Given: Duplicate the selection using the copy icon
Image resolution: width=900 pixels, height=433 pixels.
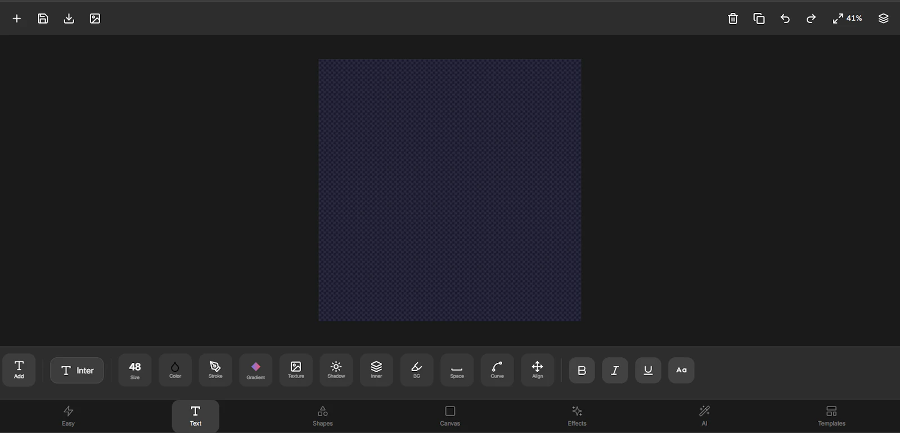Looking at the screenshot, I should (759, 19).
